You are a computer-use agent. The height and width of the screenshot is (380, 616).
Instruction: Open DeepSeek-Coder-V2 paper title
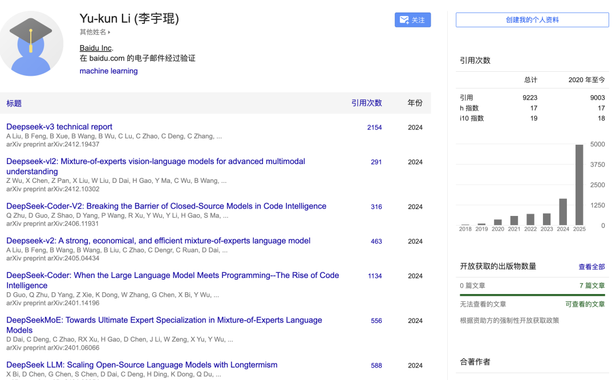click(x=166, y=206)
